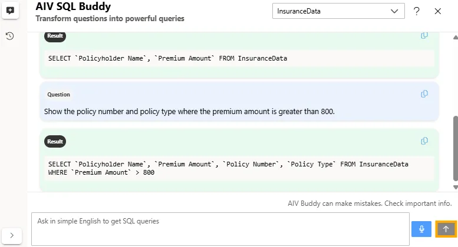The image size is (458, 247).
Task: Close the AIV SQL Buddy panel
Action: [438, 11]
